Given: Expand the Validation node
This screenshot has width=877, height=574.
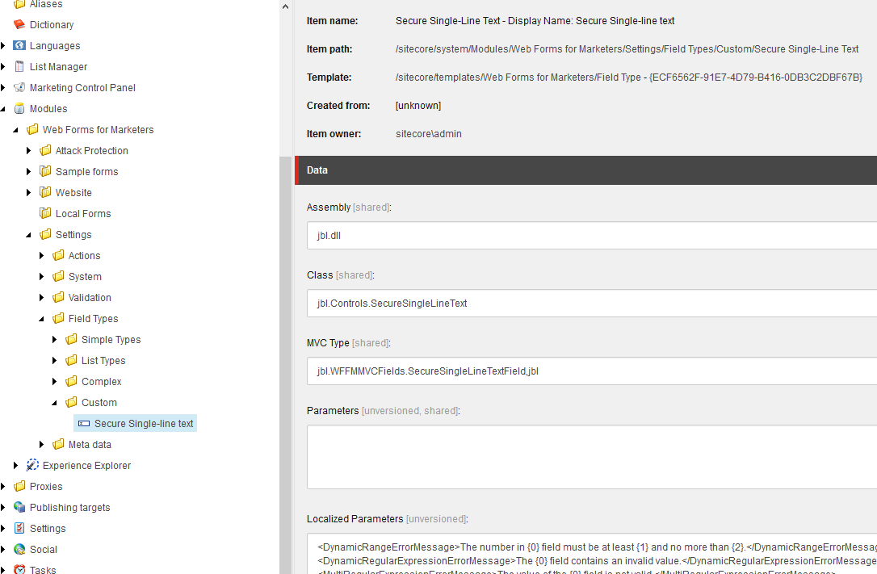Looking at the screenshot, I should click(x=41, y=297).
